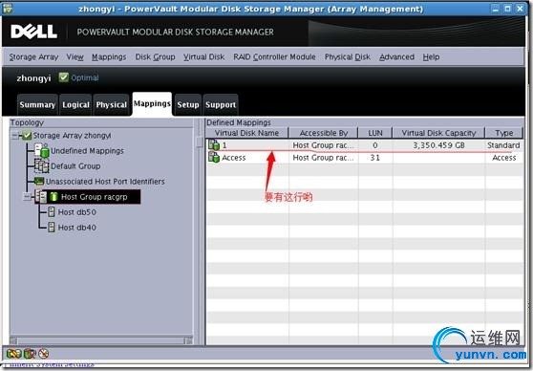533x371 pixels.
Task: Click Host Group rac... in Access row
Action: pos(323,158)
